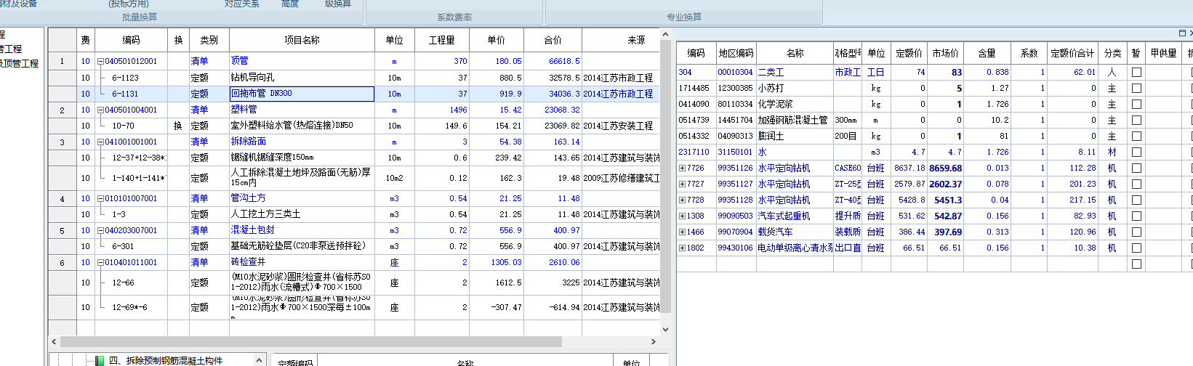This screenshot has height=366, width=1193.
Task: Click the 基础无筋砼垫层 name cell
Action: click(x=302, y=246)
